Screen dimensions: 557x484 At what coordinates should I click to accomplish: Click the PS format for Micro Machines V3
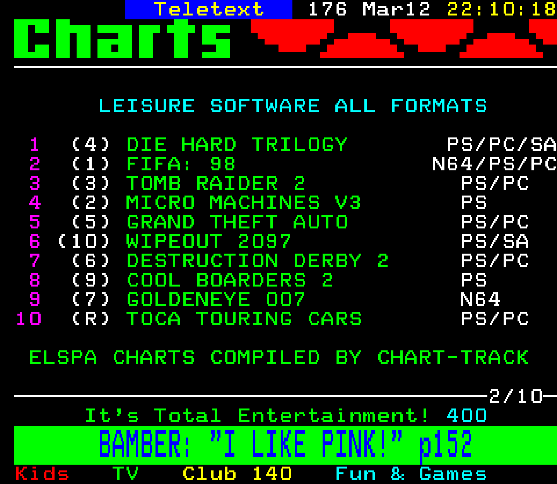(474, 203)
